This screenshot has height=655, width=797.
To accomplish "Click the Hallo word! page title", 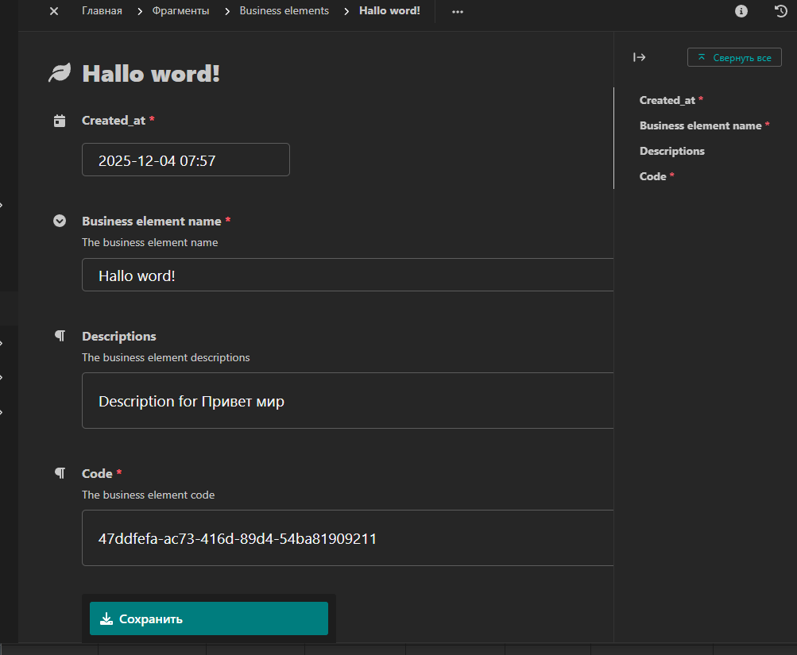I will coord(151,74).
